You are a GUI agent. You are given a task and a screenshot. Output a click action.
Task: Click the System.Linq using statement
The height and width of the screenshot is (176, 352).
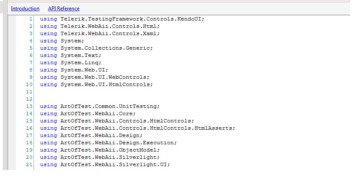(70, 63)
